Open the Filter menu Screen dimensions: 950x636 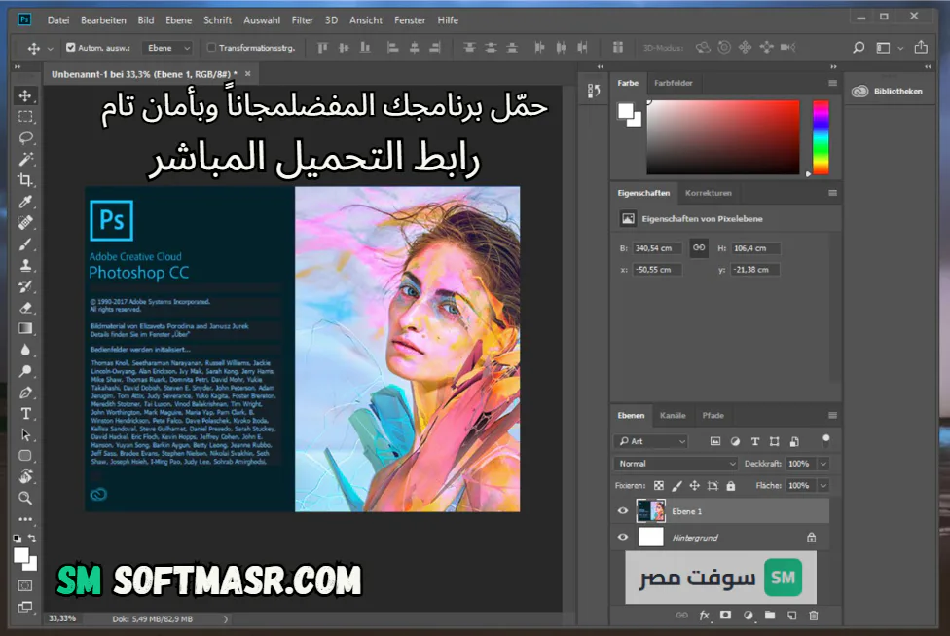click(x=303, y=20)
